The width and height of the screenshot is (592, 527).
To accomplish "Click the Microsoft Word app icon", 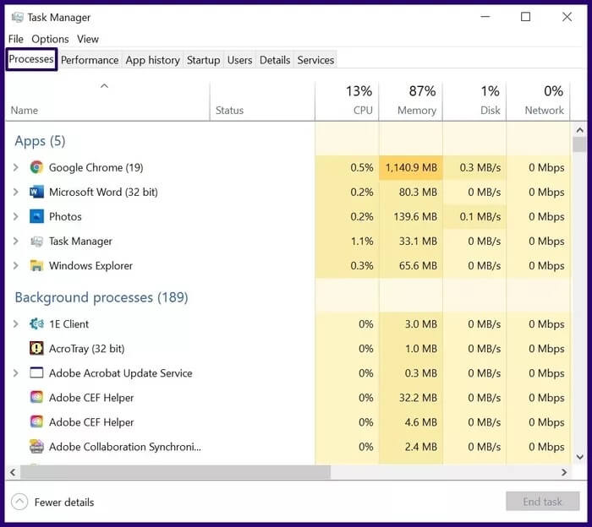I will tap(36, 192).
